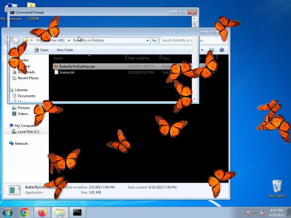The width and height of the screenshot is (291, 218).
Task: Launch Firefox from the taskbar
Action: pos(42,212)
